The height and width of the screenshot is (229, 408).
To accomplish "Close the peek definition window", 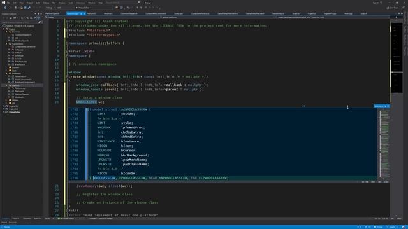I will pos(388,106).
